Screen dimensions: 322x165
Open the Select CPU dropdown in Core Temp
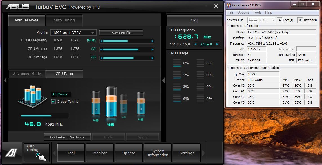tap(262, 20)
